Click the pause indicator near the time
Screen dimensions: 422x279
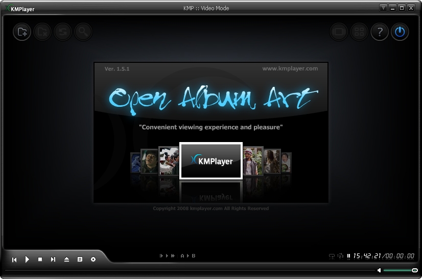(349, 256)
